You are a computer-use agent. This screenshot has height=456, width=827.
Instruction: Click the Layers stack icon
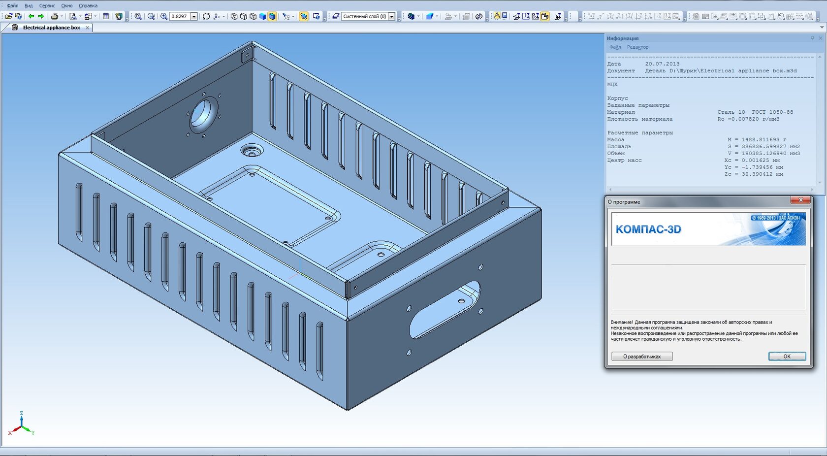336,16
